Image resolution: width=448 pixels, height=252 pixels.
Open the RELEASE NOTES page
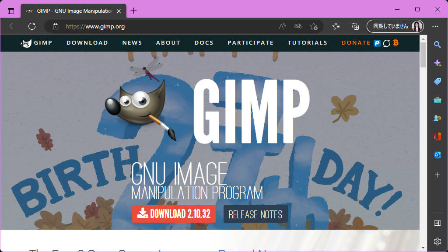[x=255, y=214]
